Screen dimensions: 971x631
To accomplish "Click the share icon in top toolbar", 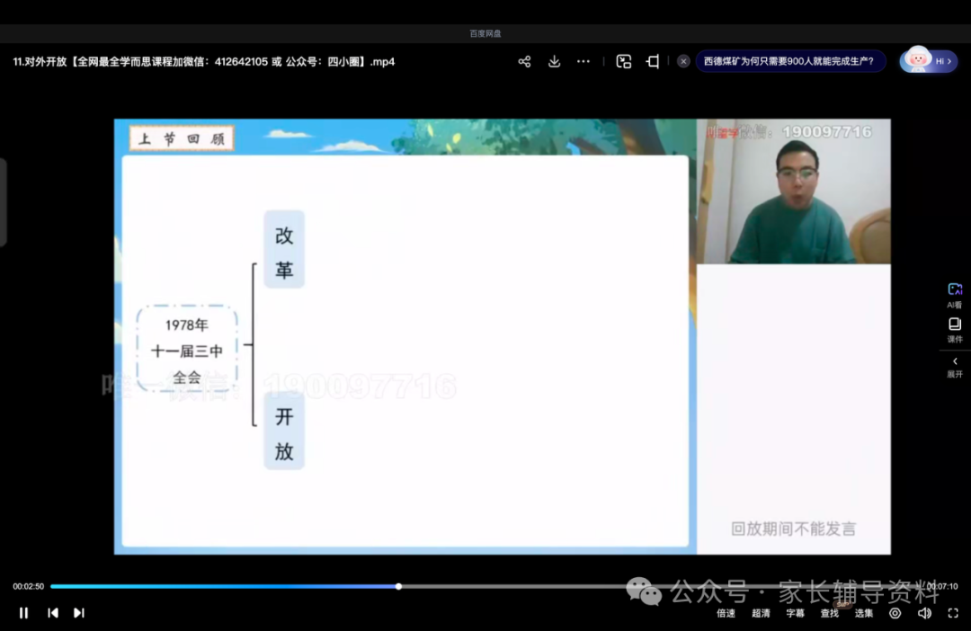I will (x=524, y=61).
